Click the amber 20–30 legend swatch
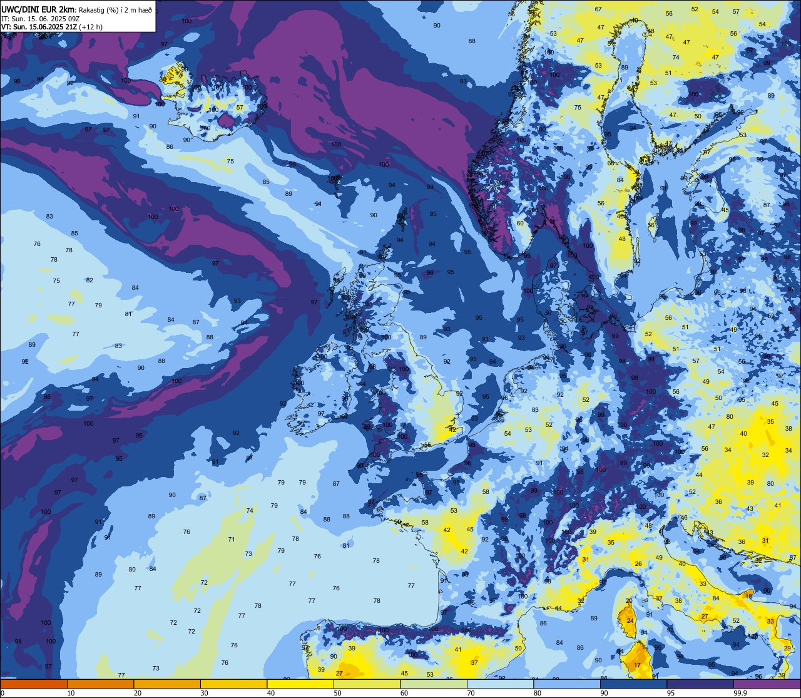The image size is (801, 698). coord(167,684)
